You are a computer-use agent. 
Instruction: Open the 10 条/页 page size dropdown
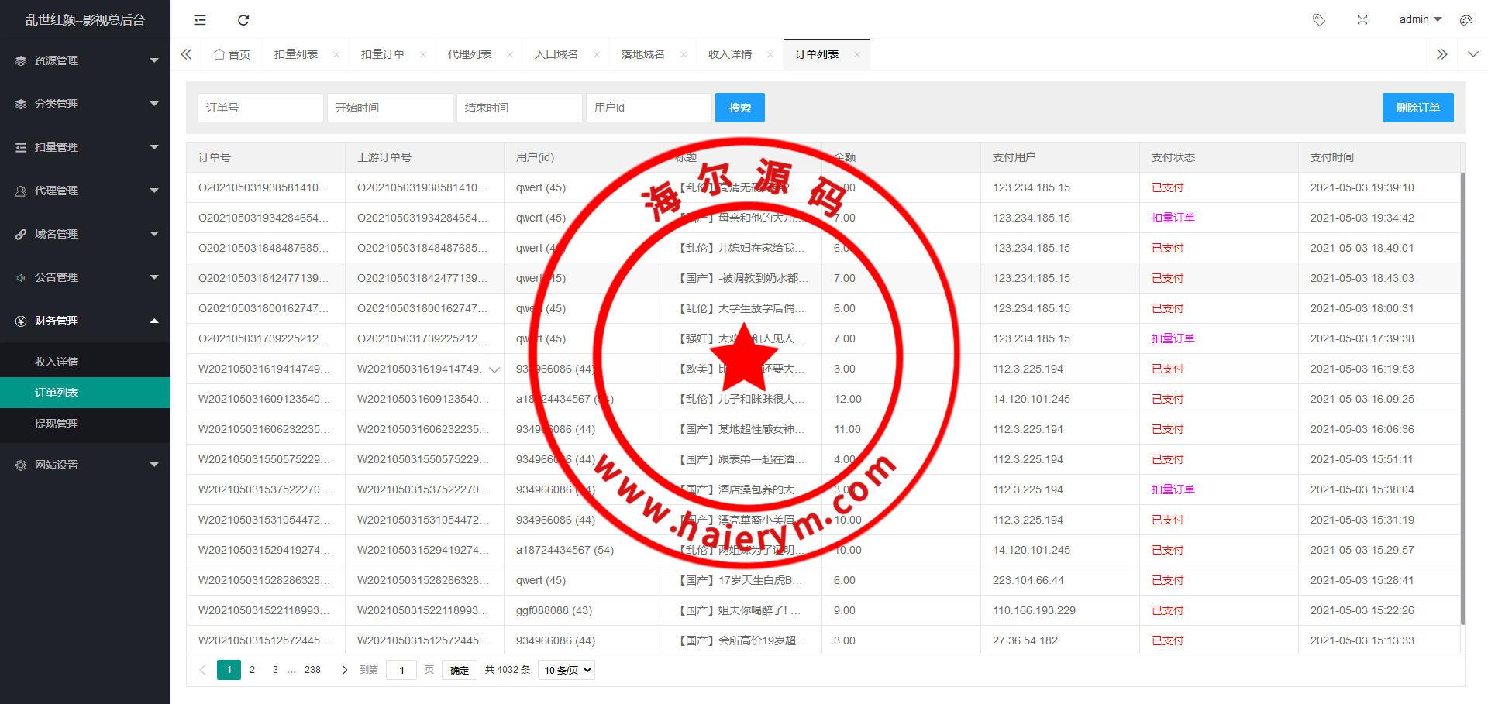(567, 670)
